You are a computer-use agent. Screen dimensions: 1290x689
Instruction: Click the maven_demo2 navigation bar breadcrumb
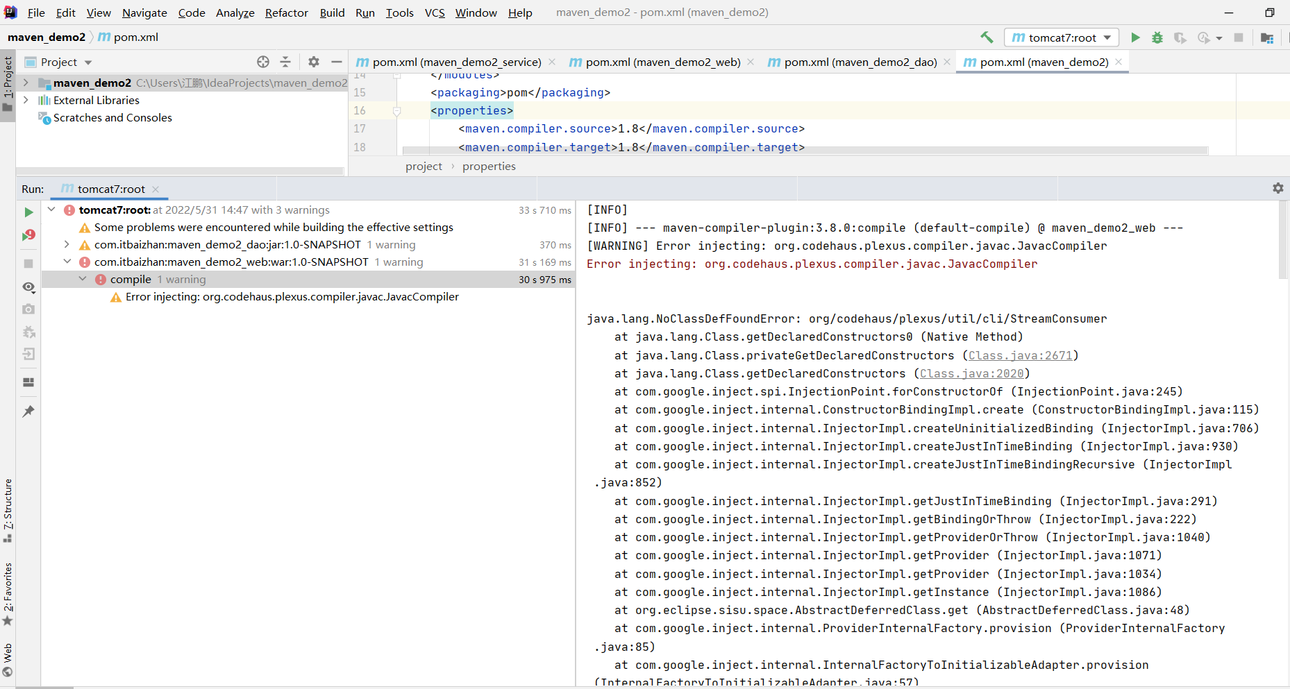tap(47, 37)
